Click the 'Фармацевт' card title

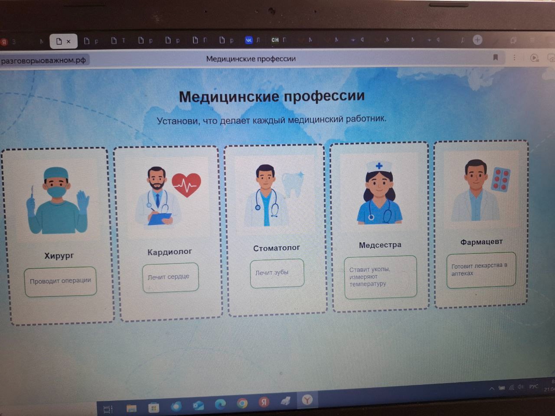[481, 242]
